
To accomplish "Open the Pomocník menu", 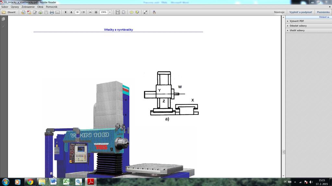I will point(52,7).
